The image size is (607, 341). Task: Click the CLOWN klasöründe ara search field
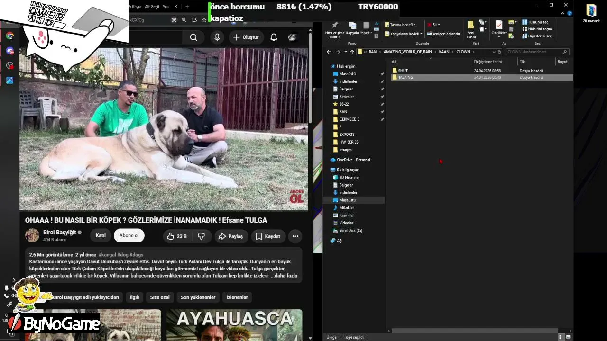(537, 52)
